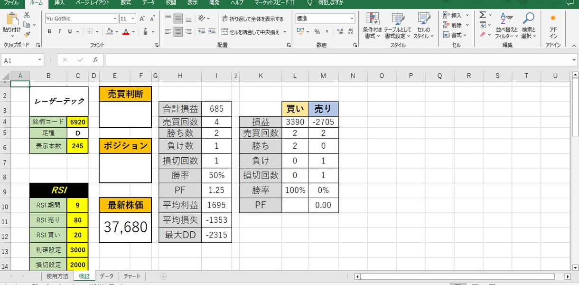Toggle left text alignment
Screen dimensions: 579x285
tap(168, 32)
